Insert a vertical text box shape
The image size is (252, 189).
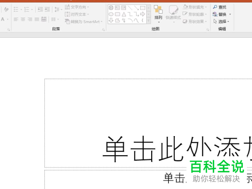[123, 8]
